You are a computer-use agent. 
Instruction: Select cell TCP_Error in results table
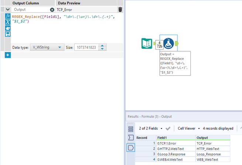tap(213, 144)
